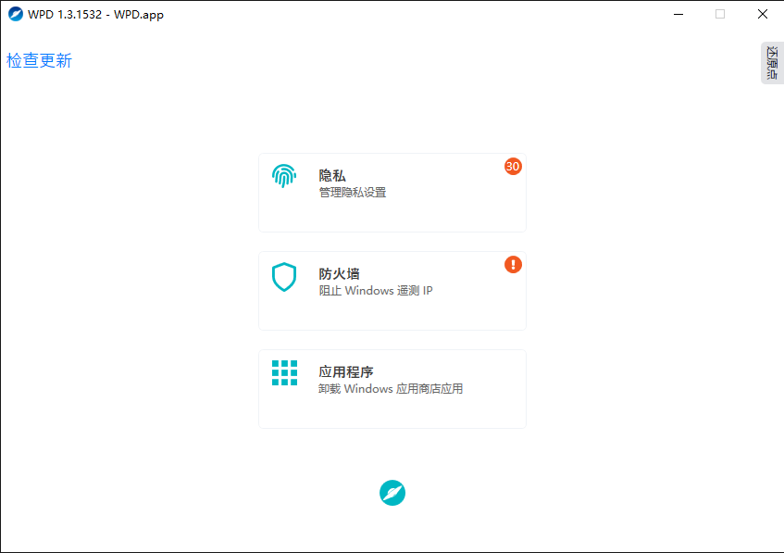Screen dimensions: 784x553
Task: Click the grid icon on the 应用程序 card
Action: coord(284,373)
